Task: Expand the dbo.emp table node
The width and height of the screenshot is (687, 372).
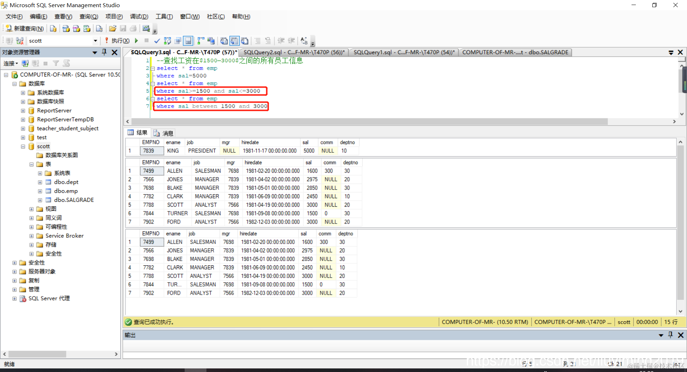Action: [x=40, y=191]
